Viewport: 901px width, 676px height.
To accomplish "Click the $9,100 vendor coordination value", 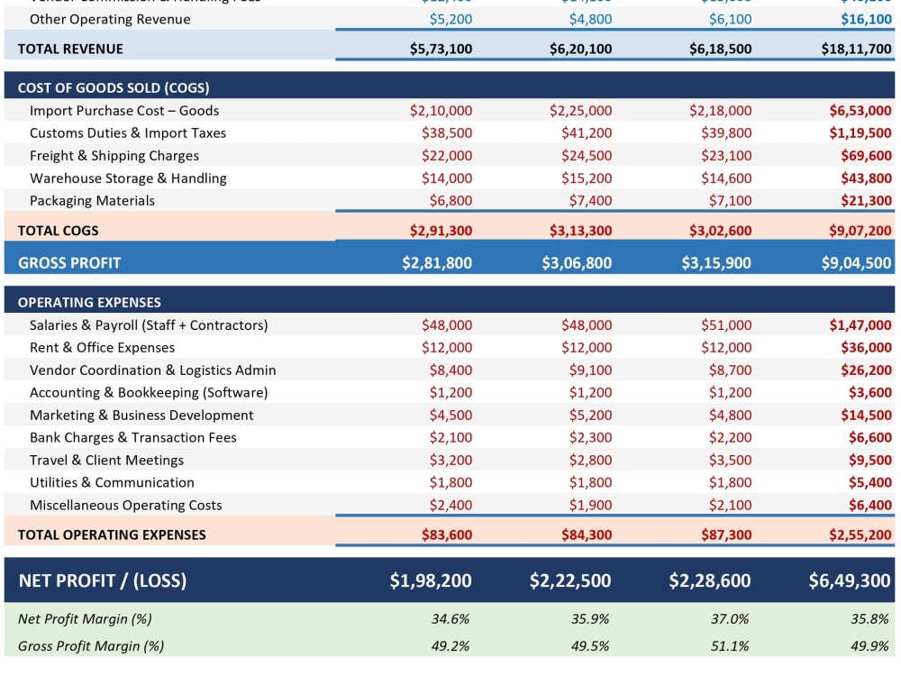I will 590,370.
